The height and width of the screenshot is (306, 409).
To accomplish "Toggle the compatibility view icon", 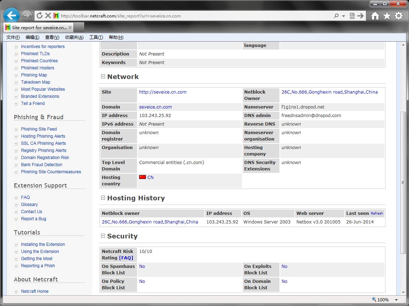I will point(352,16).
